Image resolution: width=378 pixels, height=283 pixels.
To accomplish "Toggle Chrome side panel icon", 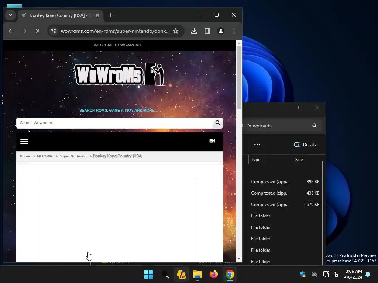I will coord(207,31).
